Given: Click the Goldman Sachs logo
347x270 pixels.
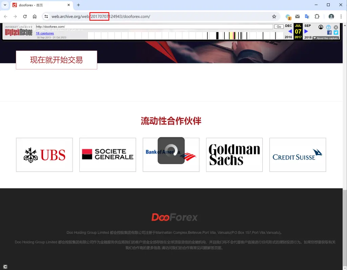Looking at the screenshot, I should [234, 155].
